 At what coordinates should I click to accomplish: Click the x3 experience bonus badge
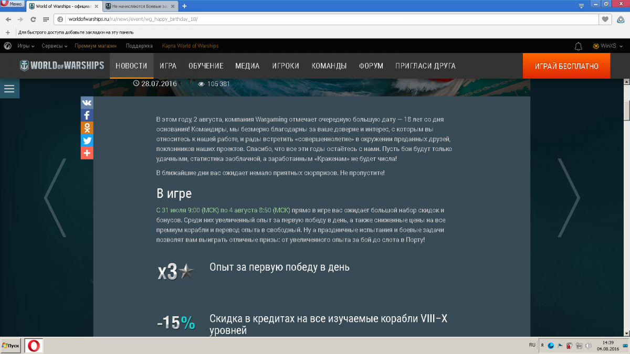(175, 272)
